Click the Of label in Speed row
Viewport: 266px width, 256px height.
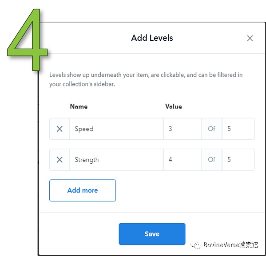coord(212,129)
